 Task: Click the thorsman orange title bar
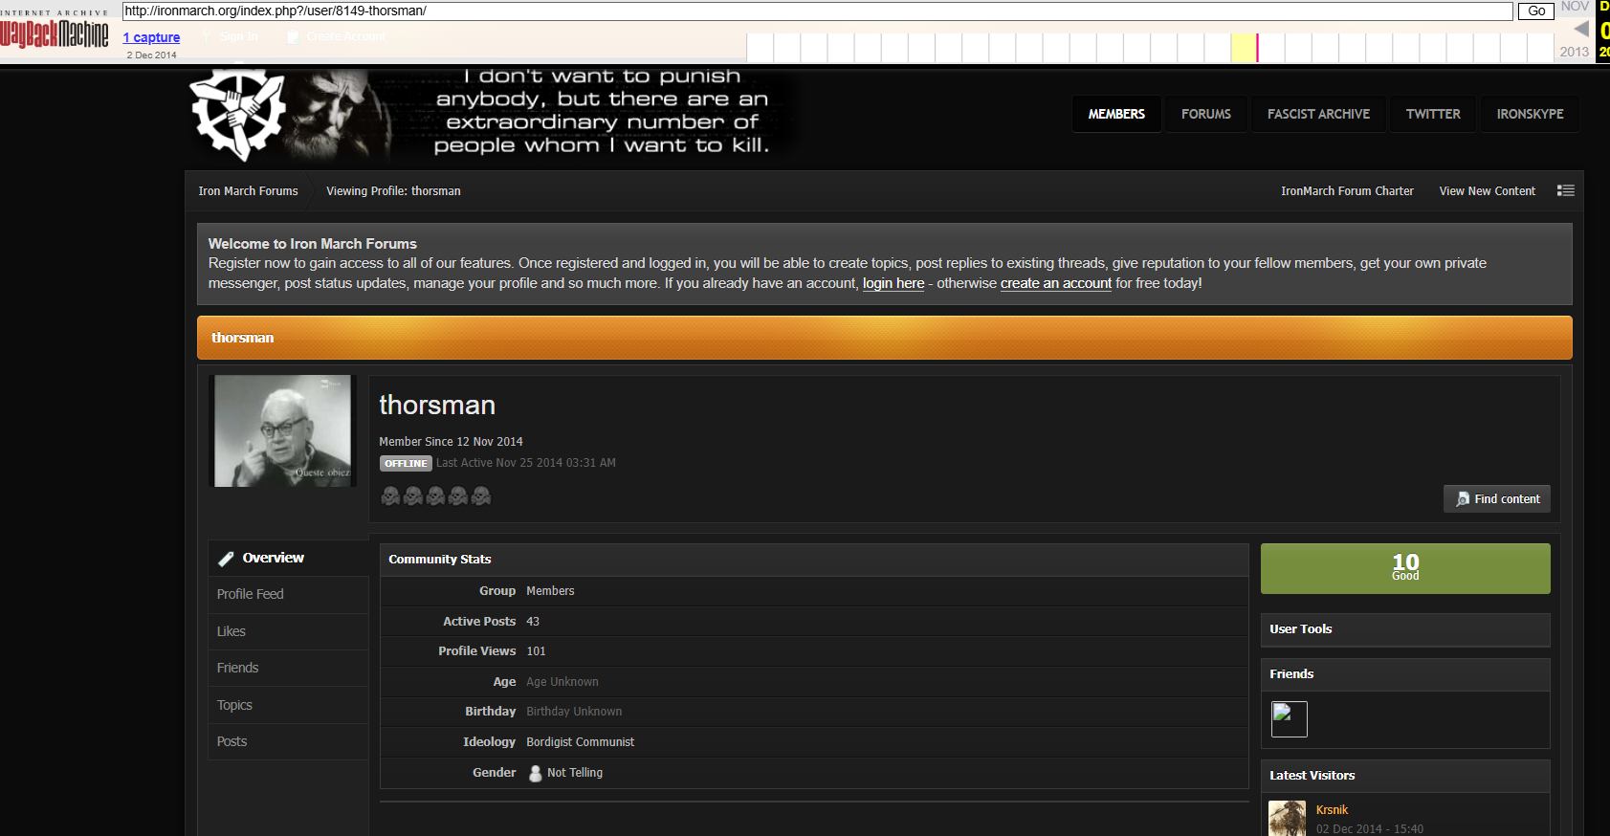point(884,338)
